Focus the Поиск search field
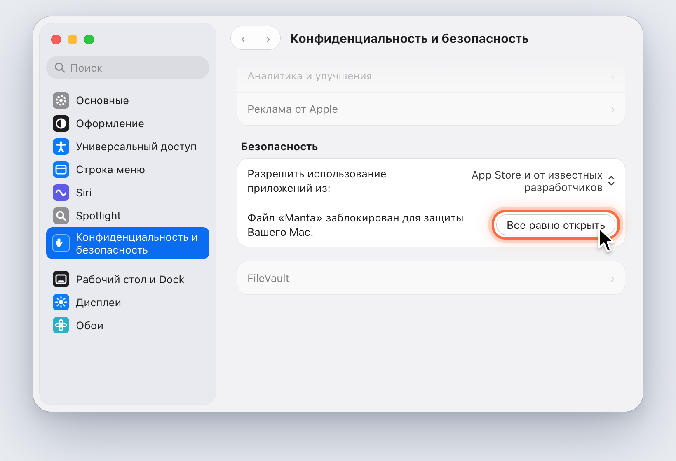 pyautogui.click(x=128, y=68)
